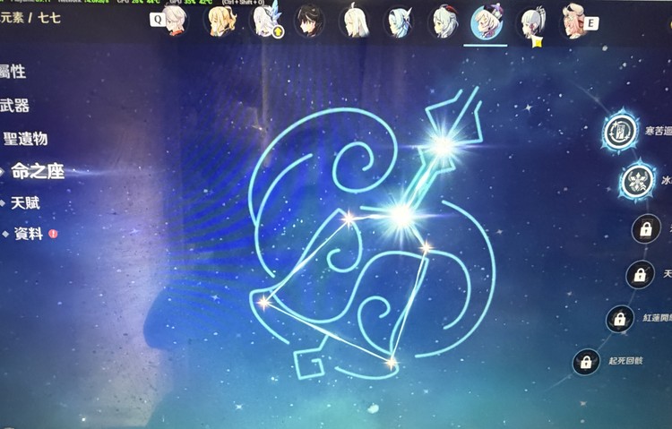Screen dimensions: 672x429
Task: Select the locked node beside the 天 label
Action: click(x=640, y=274)
